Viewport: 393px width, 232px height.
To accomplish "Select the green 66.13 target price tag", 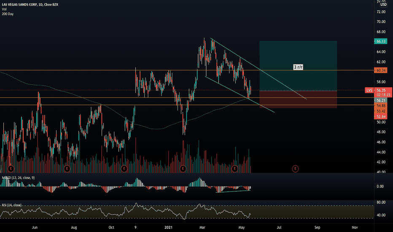I will click(381, 41).
